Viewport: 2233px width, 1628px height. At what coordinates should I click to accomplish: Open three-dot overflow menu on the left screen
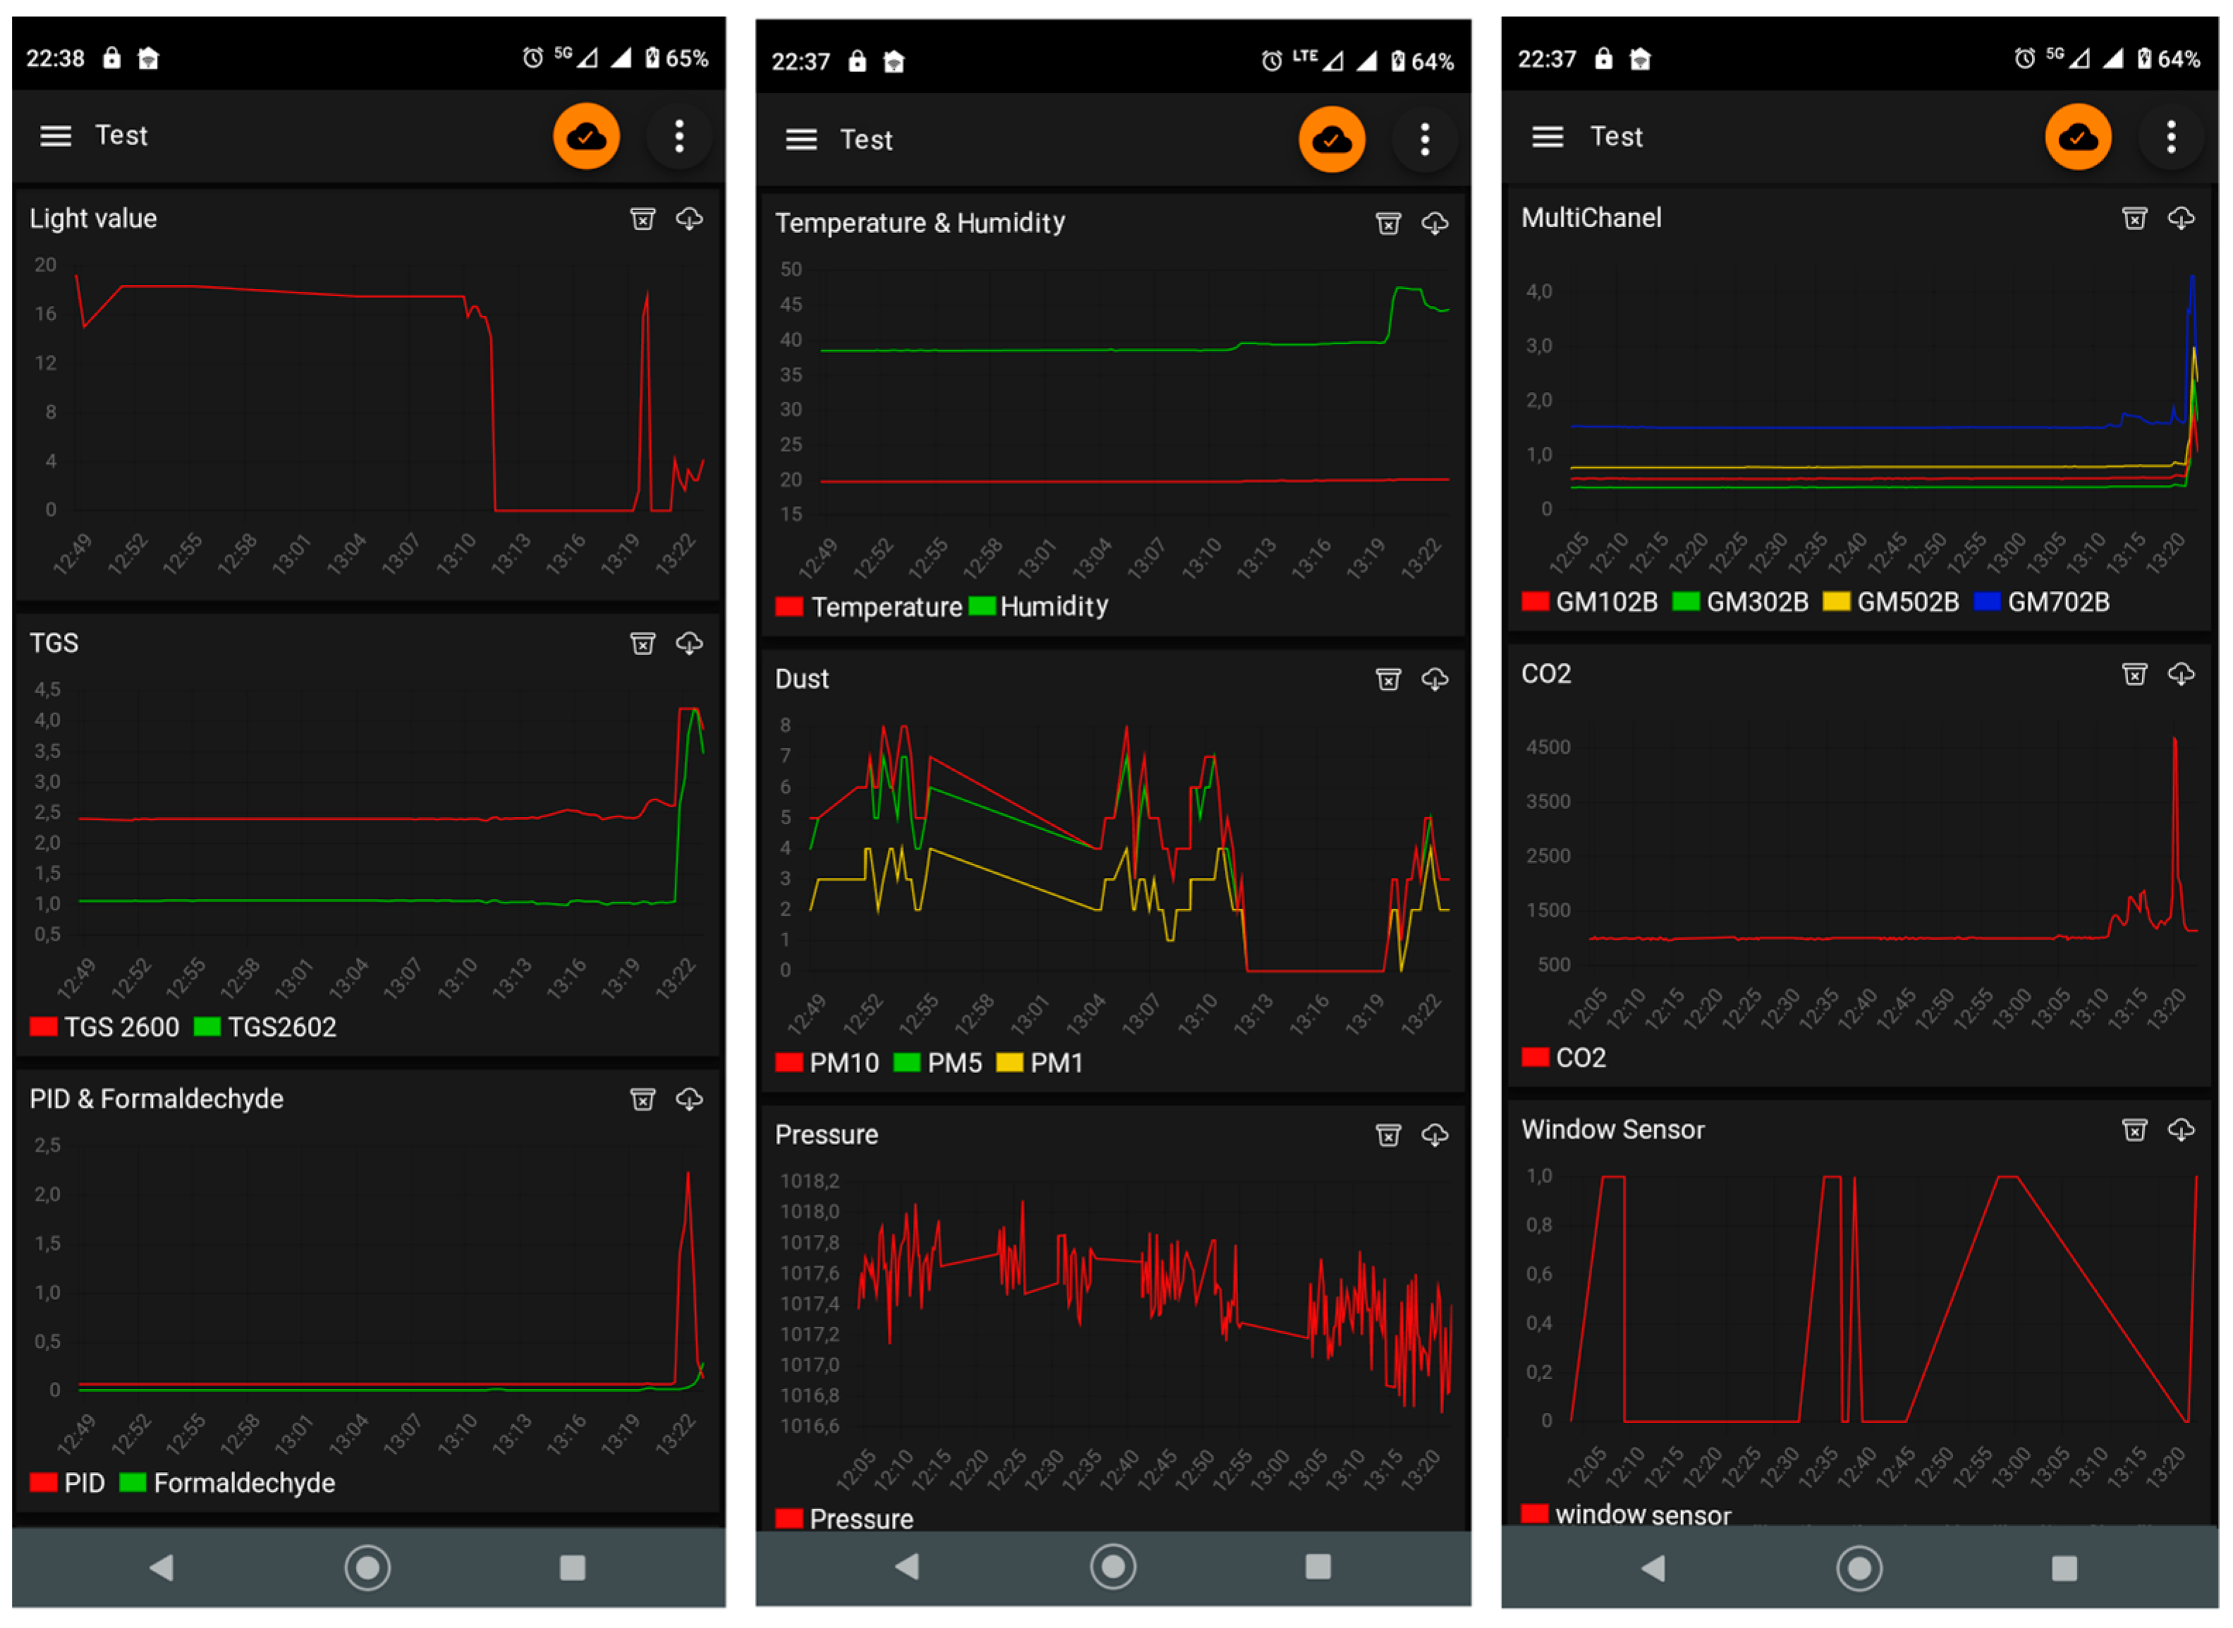pos(679,136)
